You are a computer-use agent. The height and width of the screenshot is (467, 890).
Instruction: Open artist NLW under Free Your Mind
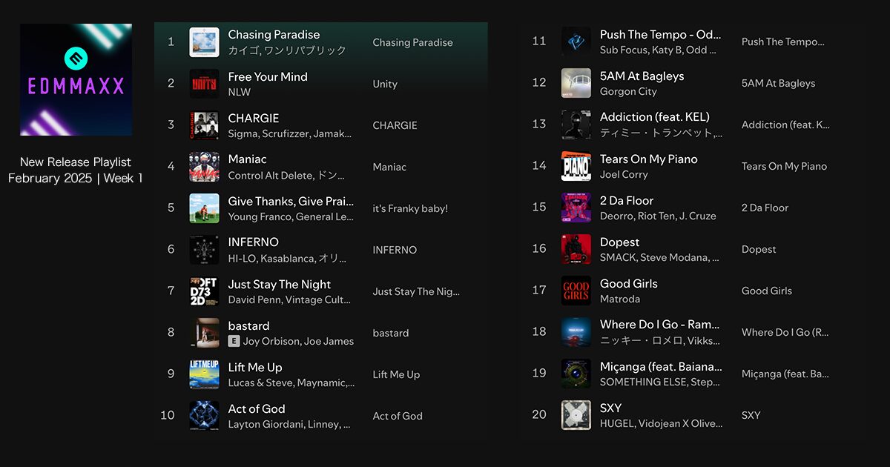point(240,93)
